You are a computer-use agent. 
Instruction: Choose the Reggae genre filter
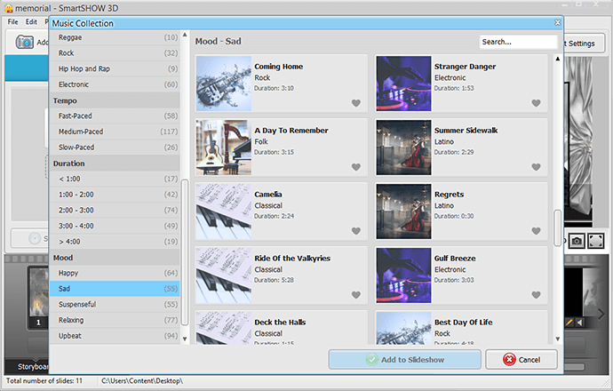115,37
